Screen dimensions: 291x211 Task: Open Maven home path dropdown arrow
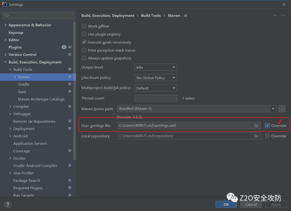[x=273, y=109]
